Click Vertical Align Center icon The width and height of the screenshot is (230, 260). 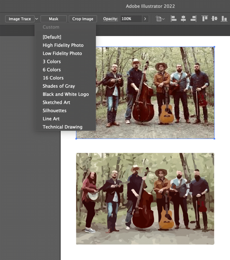click(214, 19)
